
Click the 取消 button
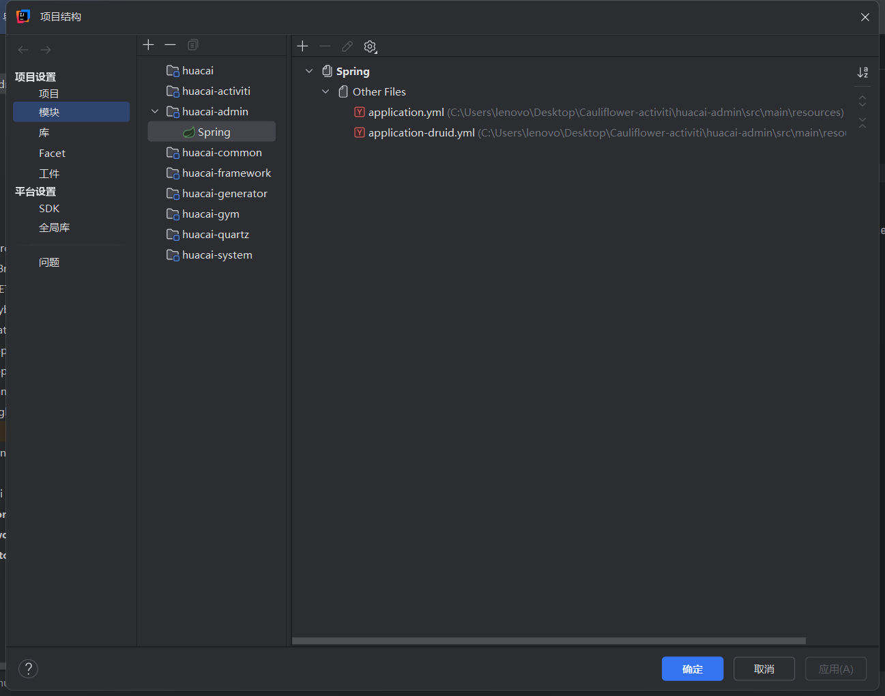(x=764, y=669)
